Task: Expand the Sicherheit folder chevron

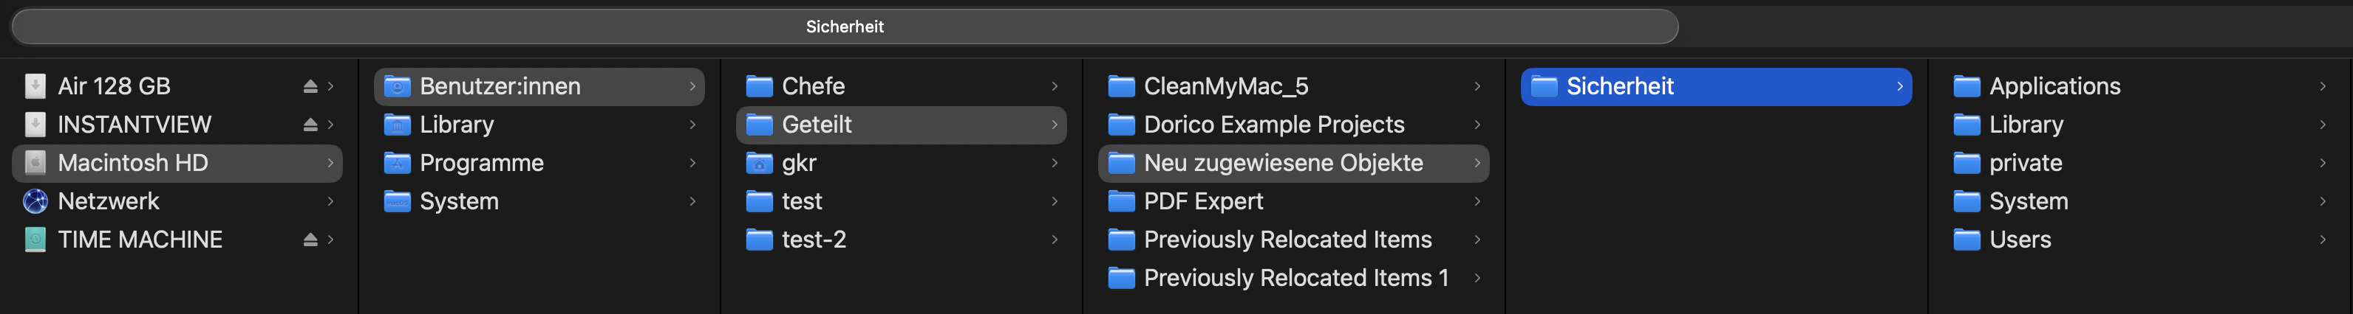Action: point(1899,86)
